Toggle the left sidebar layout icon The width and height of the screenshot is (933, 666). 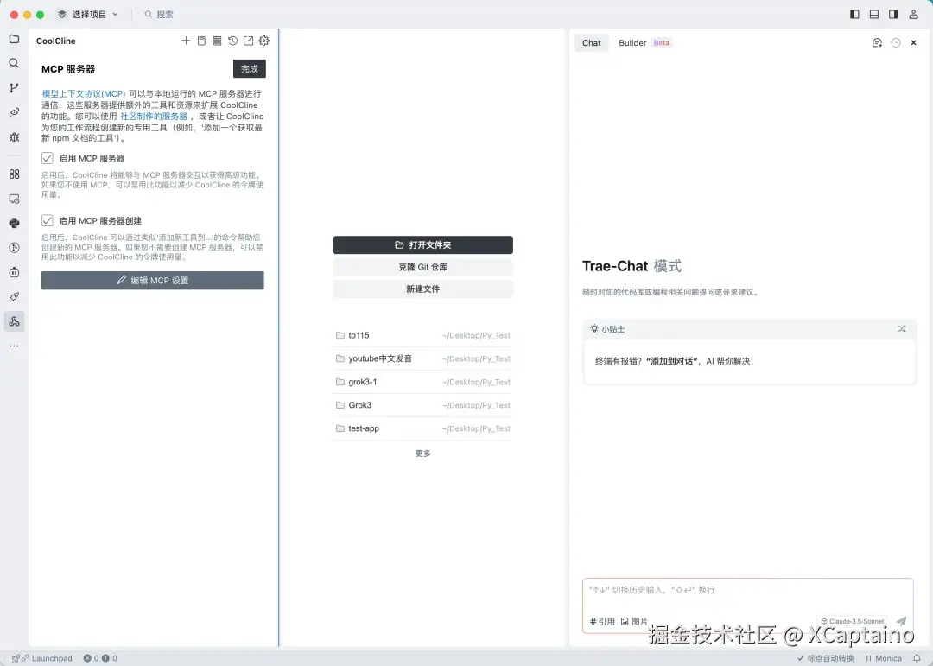pos(854,15)
